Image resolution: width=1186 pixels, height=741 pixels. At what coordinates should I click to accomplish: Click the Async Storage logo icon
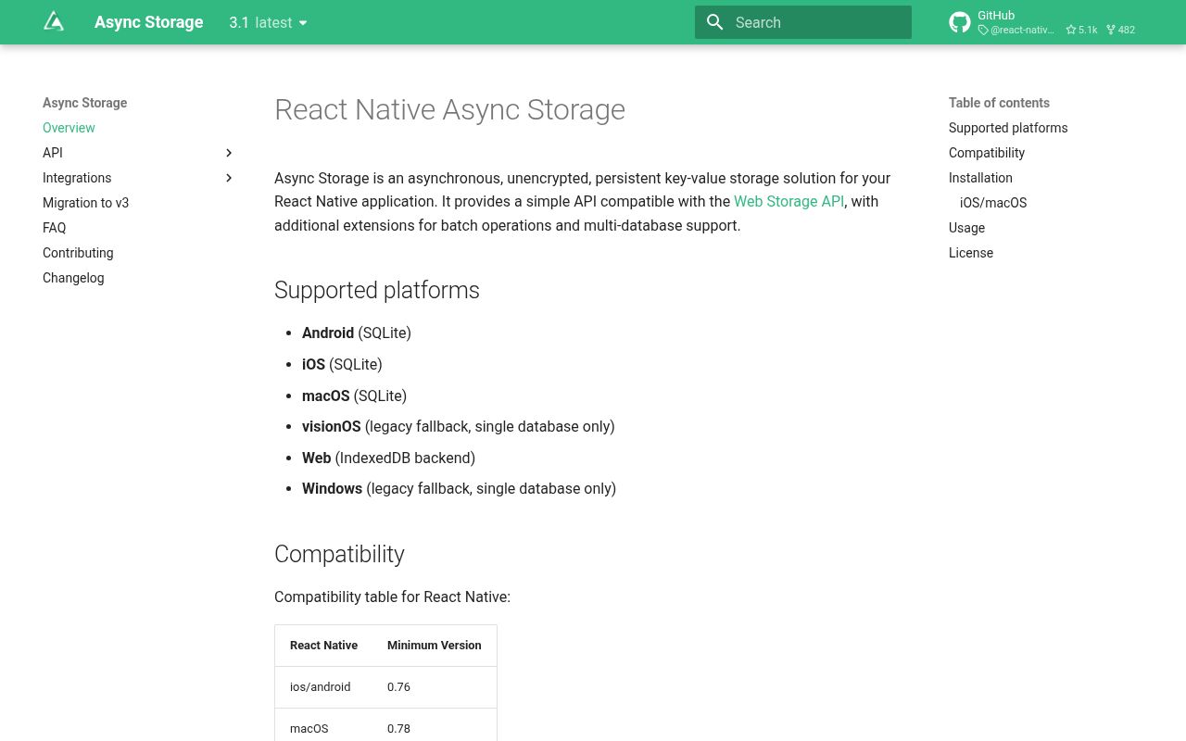pos(54,22)
